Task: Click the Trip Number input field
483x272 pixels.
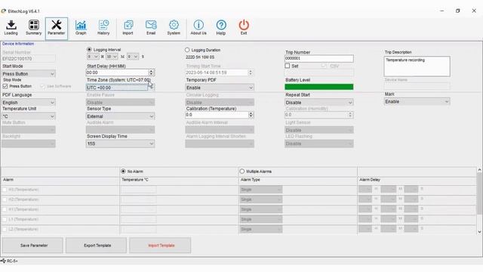Action: [x=318, y=58]
